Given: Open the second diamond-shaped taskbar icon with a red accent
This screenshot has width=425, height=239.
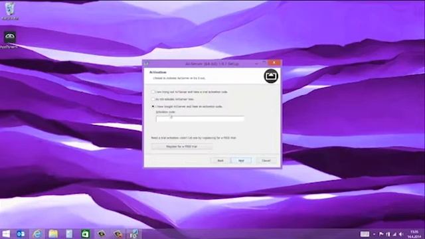Looking at the screenshot, I should click(x=118, y=234).
